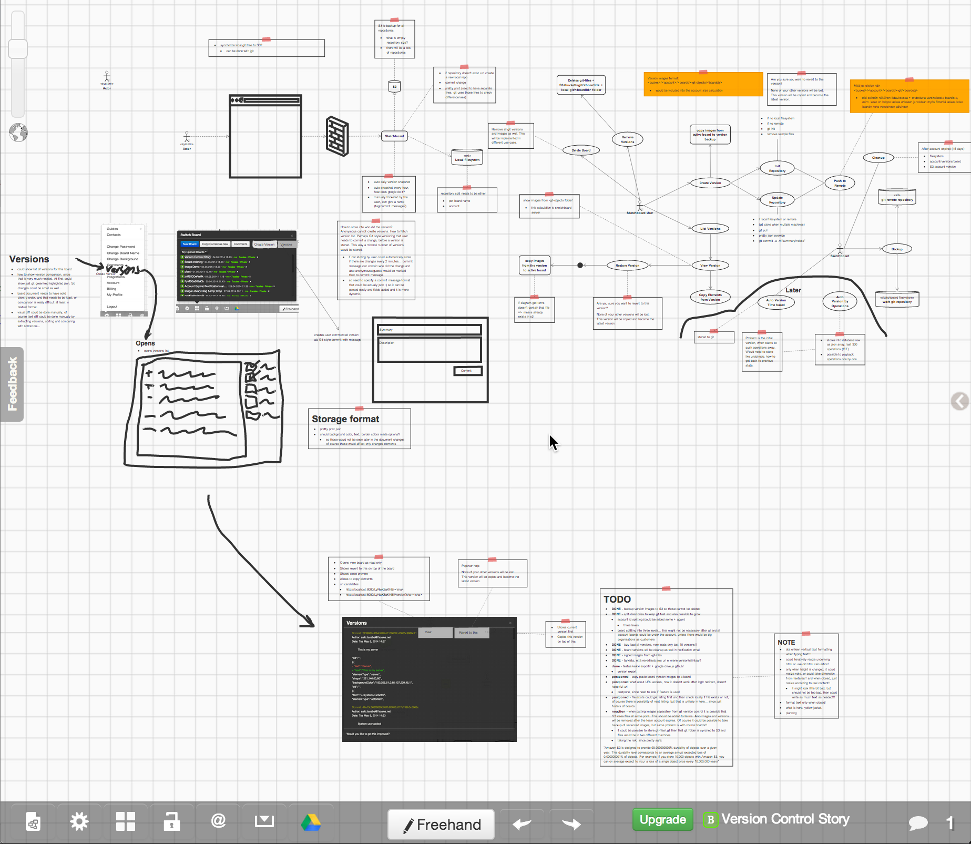Click the Later label text
971x844 pixels.
coord(793,290)
